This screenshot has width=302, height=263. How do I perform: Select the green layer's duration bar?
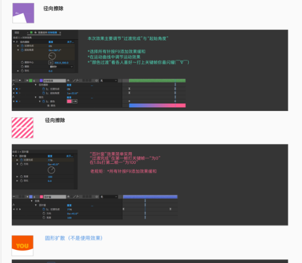click(157, 80)
